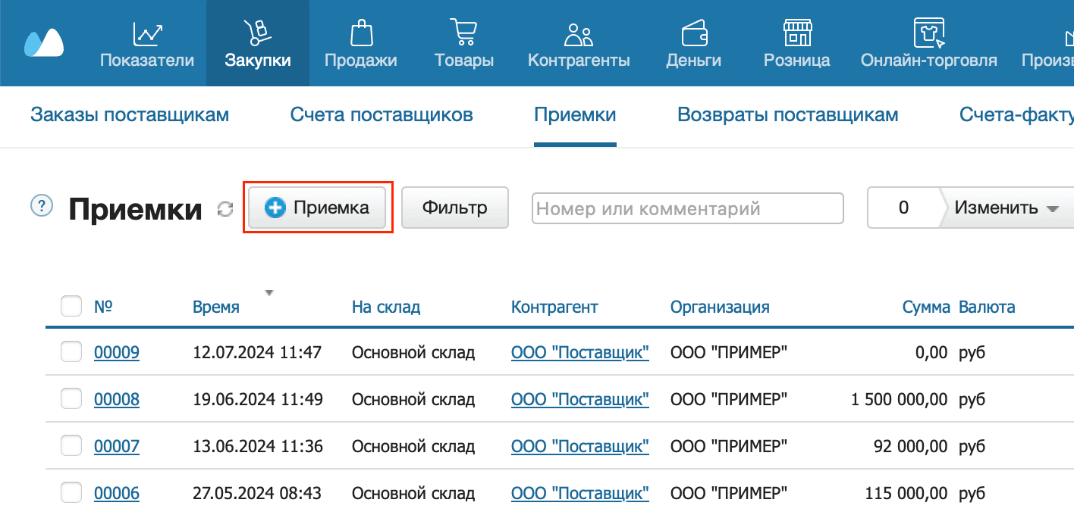Open the Деньги section icon
This screenshot has height=512, width=1074.
click(x=692, y=42)
